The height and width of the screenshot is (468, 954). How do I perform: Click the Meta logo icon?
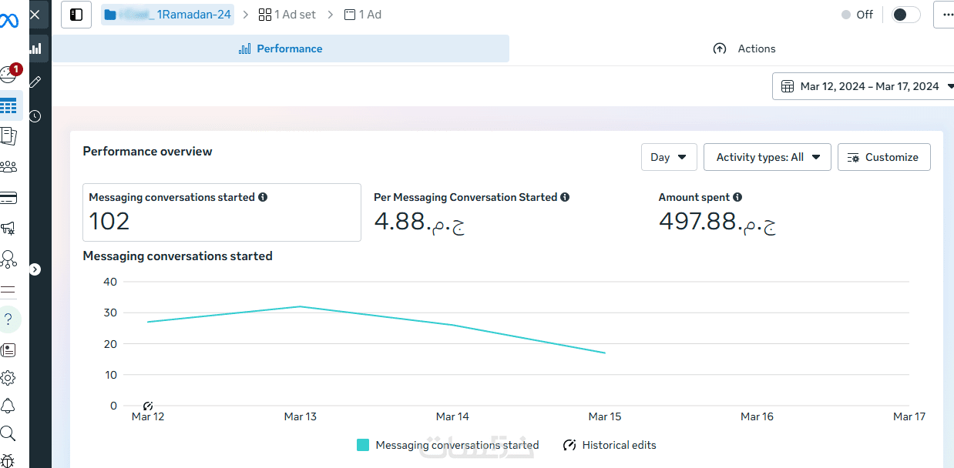[8, 21]
